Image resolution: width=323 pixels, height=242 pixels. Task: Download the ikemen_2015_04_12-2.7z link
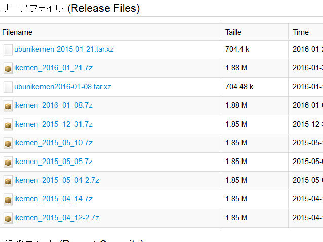[x=57, y=218]
